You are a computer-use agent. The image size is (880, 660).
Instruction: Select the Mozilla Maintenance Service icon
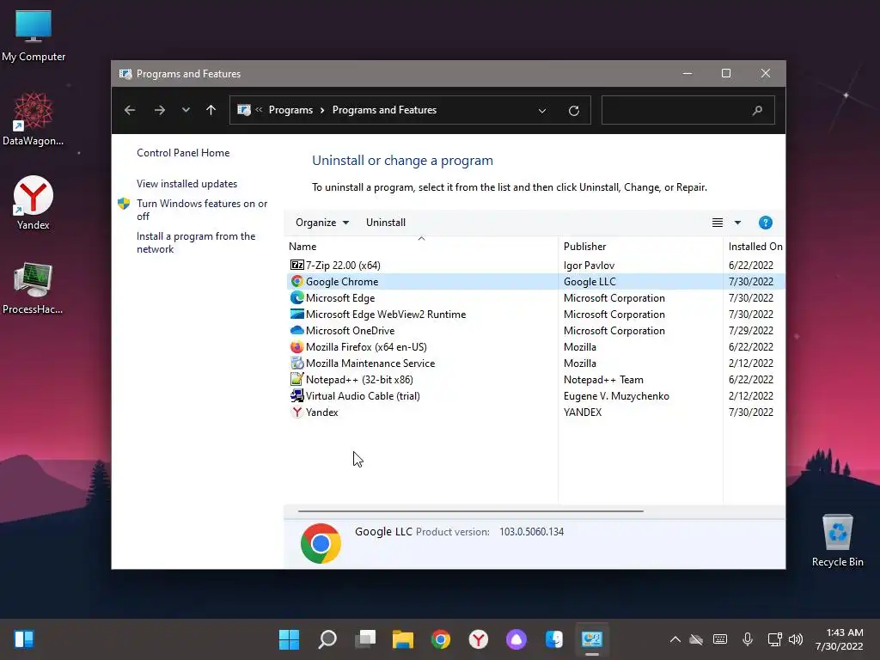[x=296, y=363]
